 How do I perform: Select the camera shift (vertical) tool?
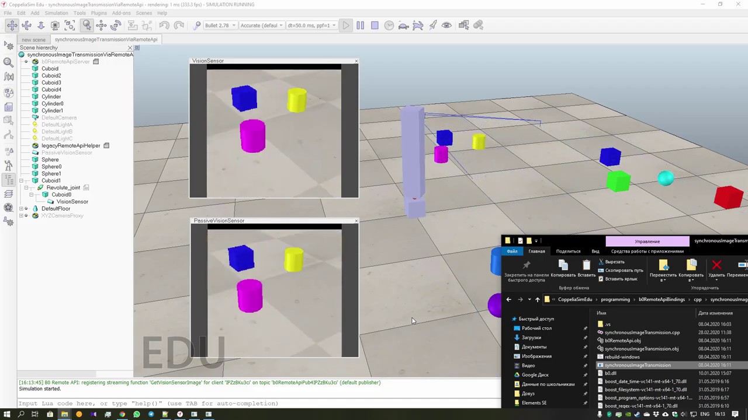pos(41,25)
